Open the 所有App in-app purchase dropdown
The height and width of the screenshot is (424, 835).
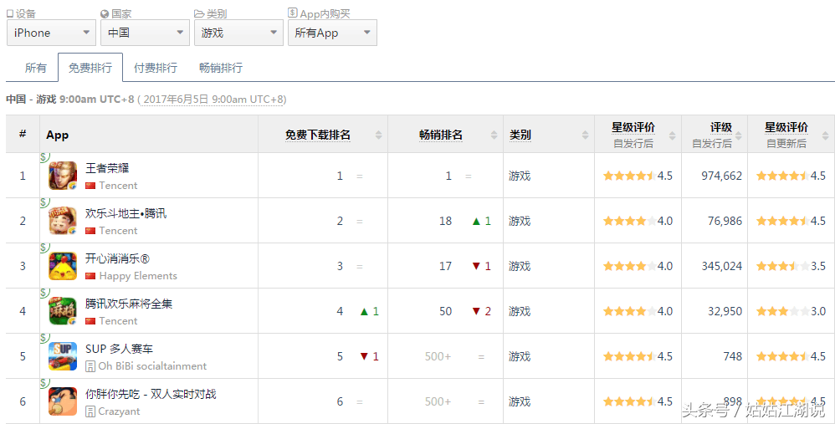332,33
